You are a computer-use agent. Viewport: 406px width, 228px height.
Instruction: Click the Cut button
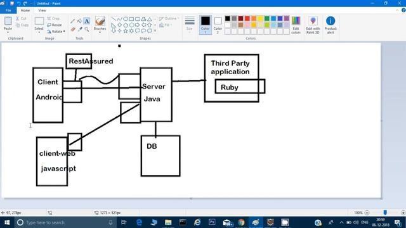click(x=21, y=18)
